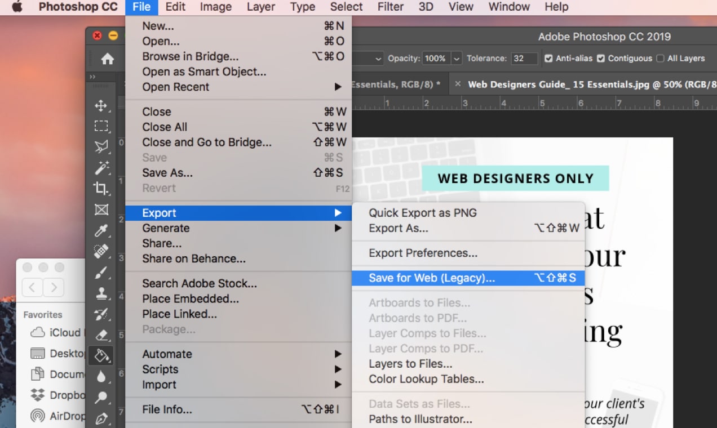Viewport: 717px width, 428px height.
Task: Choose Color Lookup Tables...
Action: (468, 379)
